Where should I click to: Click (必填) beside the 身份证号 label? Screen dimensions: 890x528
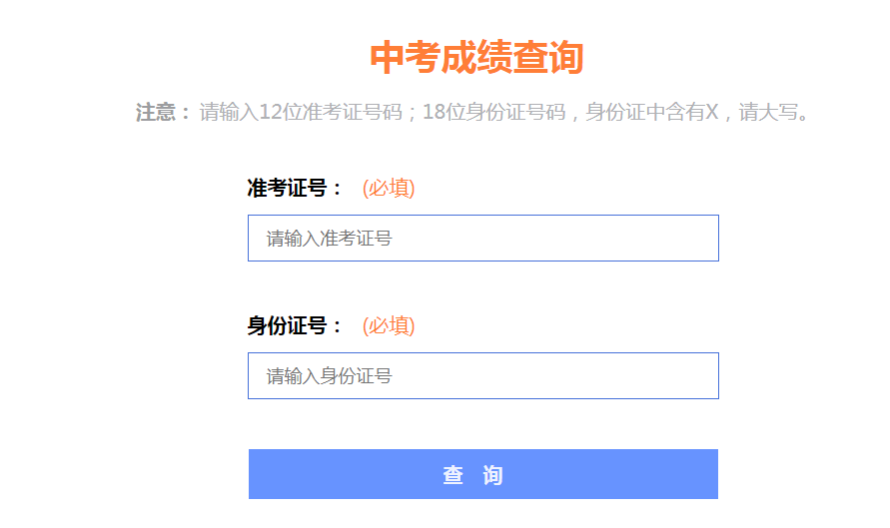(389, 325)
